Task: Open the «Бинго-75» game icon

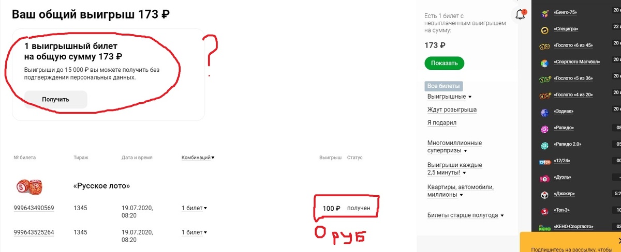Action: (x=544, y=12)
